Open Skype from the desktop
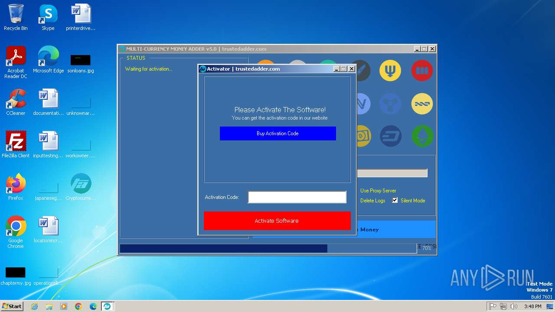The image size is (555, 312). [x=48, y=17]
